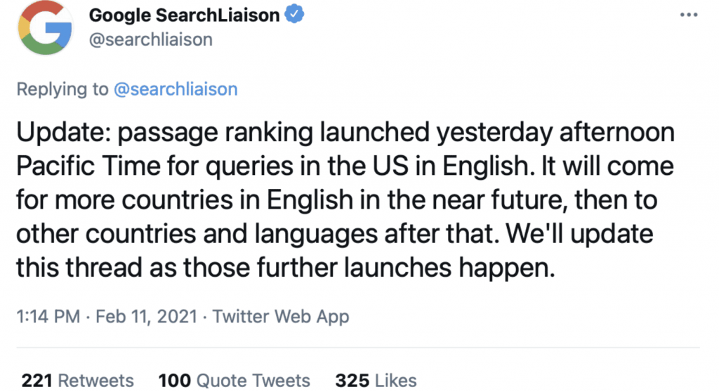719x392 pixels.
Task: Click the "Replying to" label
Action: coord(62,89)
